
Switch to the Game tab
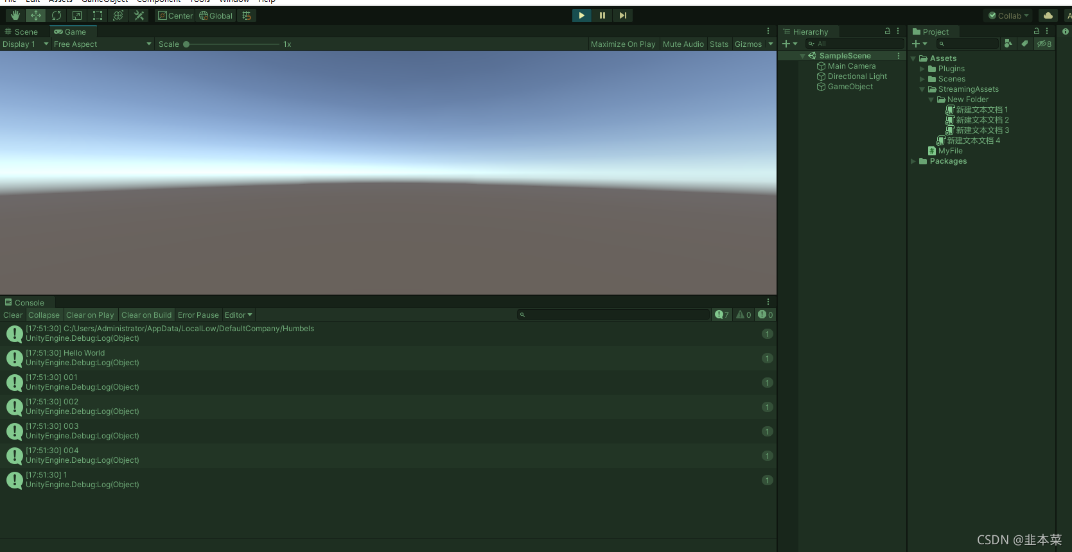(x=70, y=31)
